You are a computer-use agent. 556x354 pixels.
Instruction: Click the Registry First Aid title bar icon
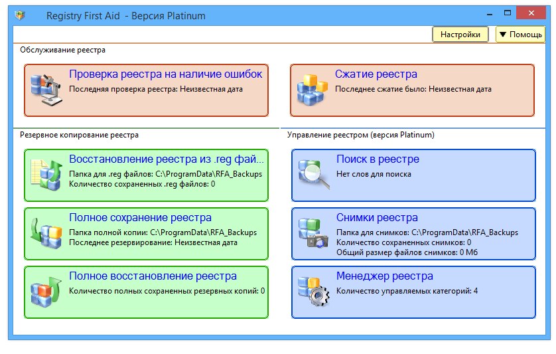pos(20,15)
